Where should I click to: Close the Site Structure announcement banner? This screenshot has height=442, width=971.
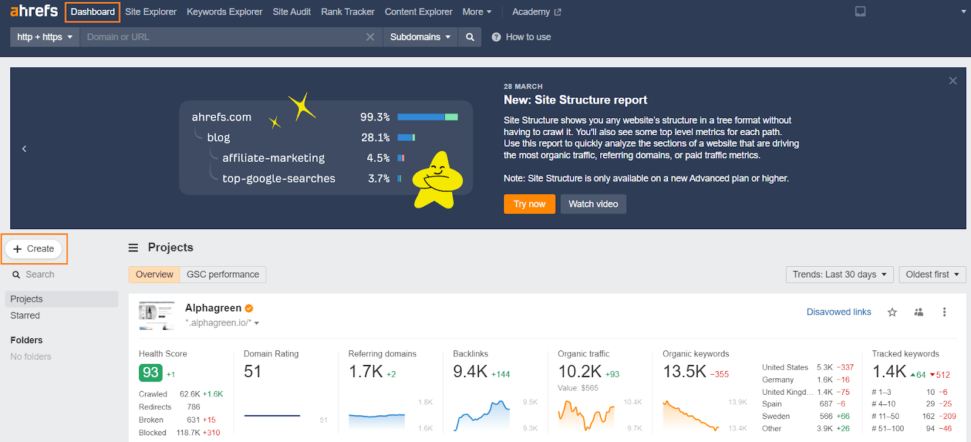(x=953, y=81)
